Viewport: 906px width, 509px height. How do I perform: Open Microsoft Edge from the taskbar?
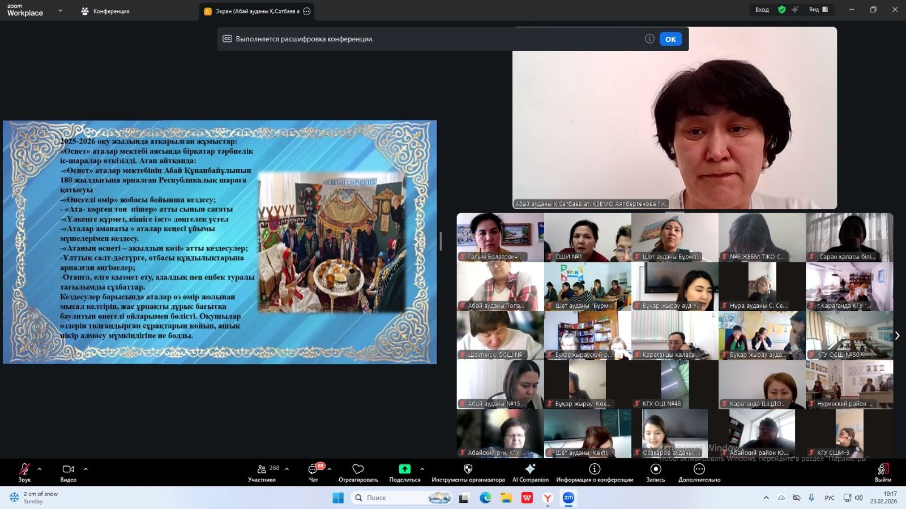pos(485,498)
